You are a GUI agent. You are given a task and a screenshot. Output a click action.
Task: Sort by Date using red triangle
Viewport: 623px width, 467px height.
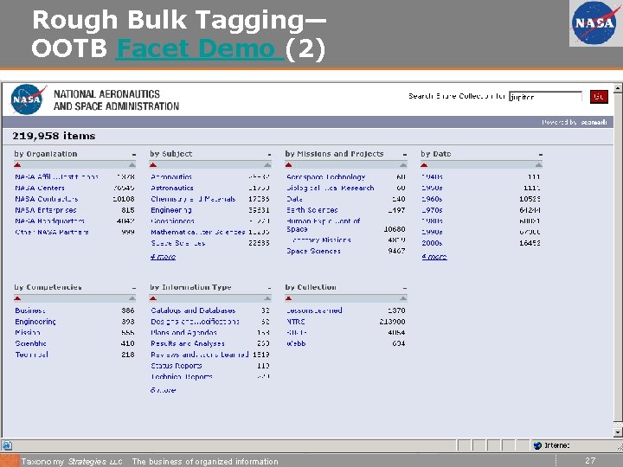(x=424, y=165)
